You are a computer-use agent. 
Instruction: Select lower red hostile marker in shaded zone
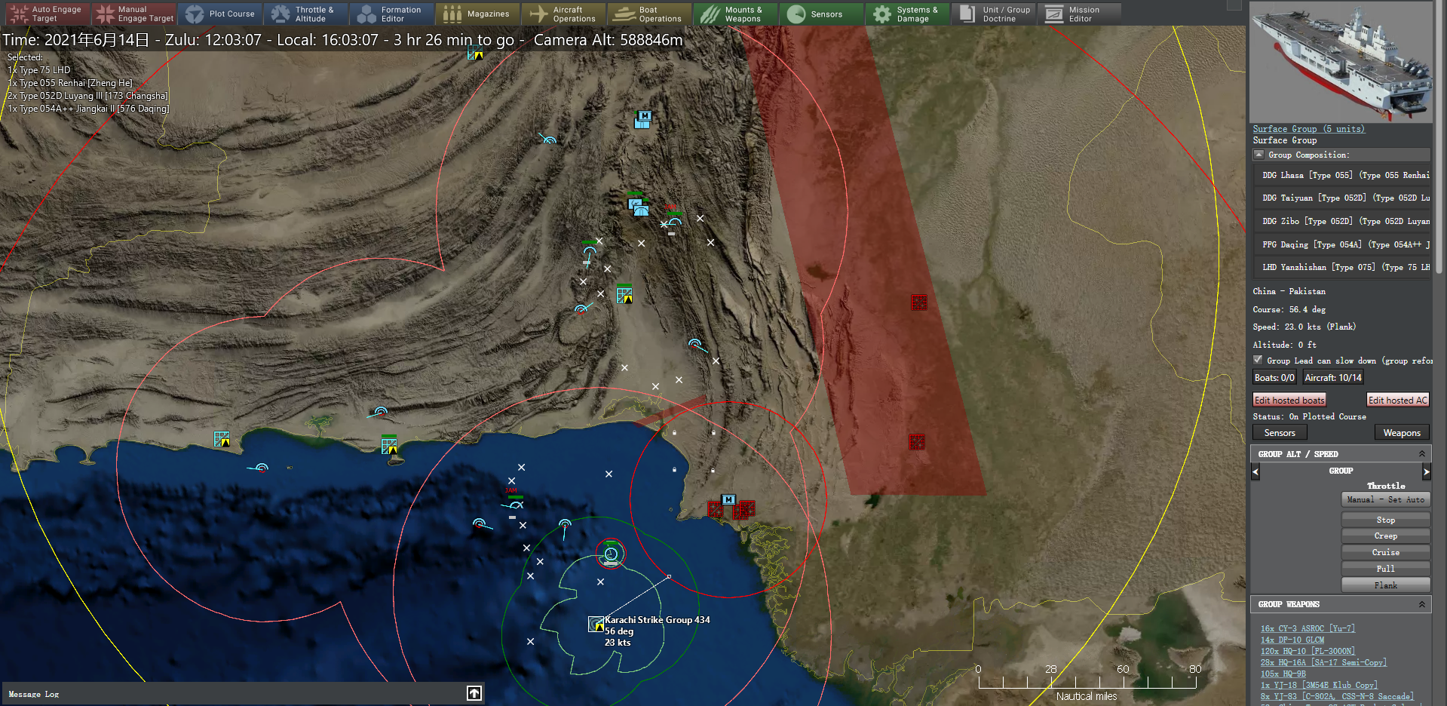917,441
